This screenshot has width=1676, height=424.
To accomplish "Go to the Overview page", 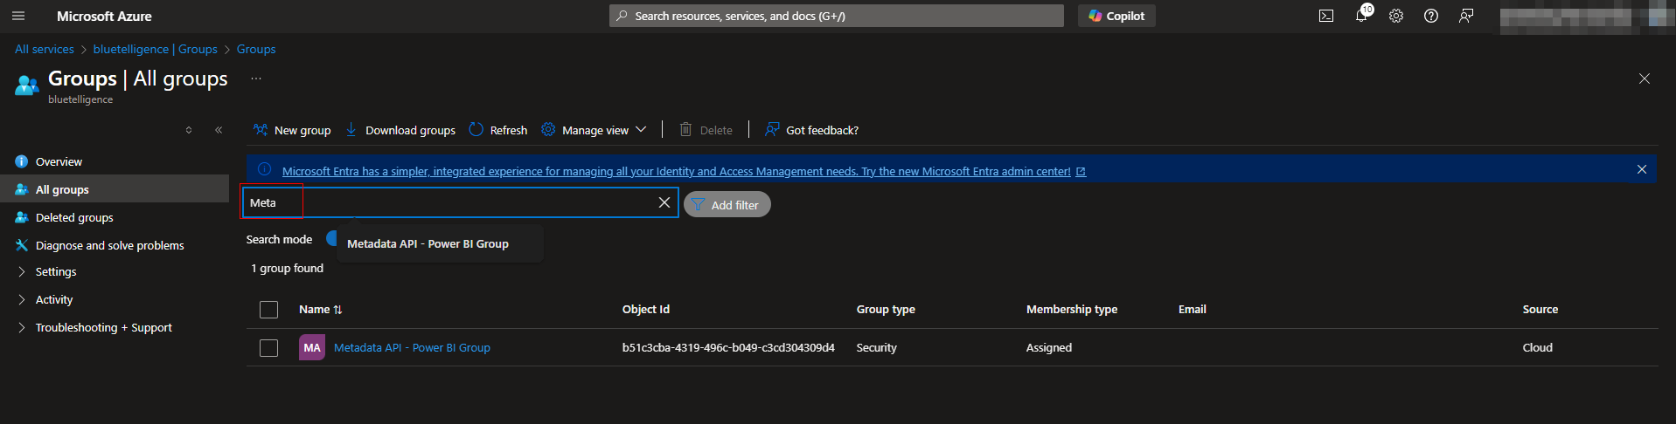I will [x=59, y=162].
